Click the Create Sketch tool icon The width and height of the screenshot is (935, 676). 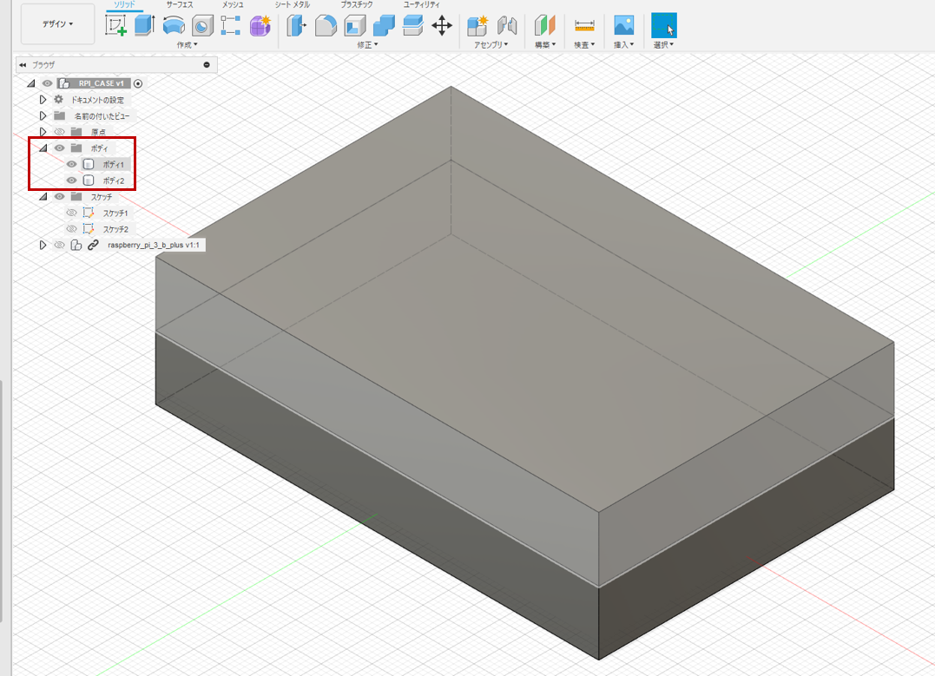pyautogui.click(x=115, y=26)
